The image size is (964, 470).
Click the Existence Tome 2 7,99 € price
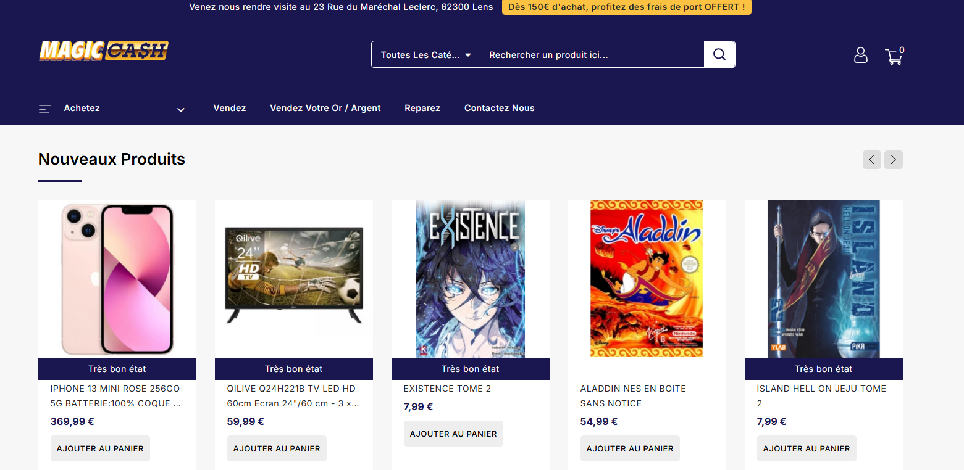pos(419,407)
